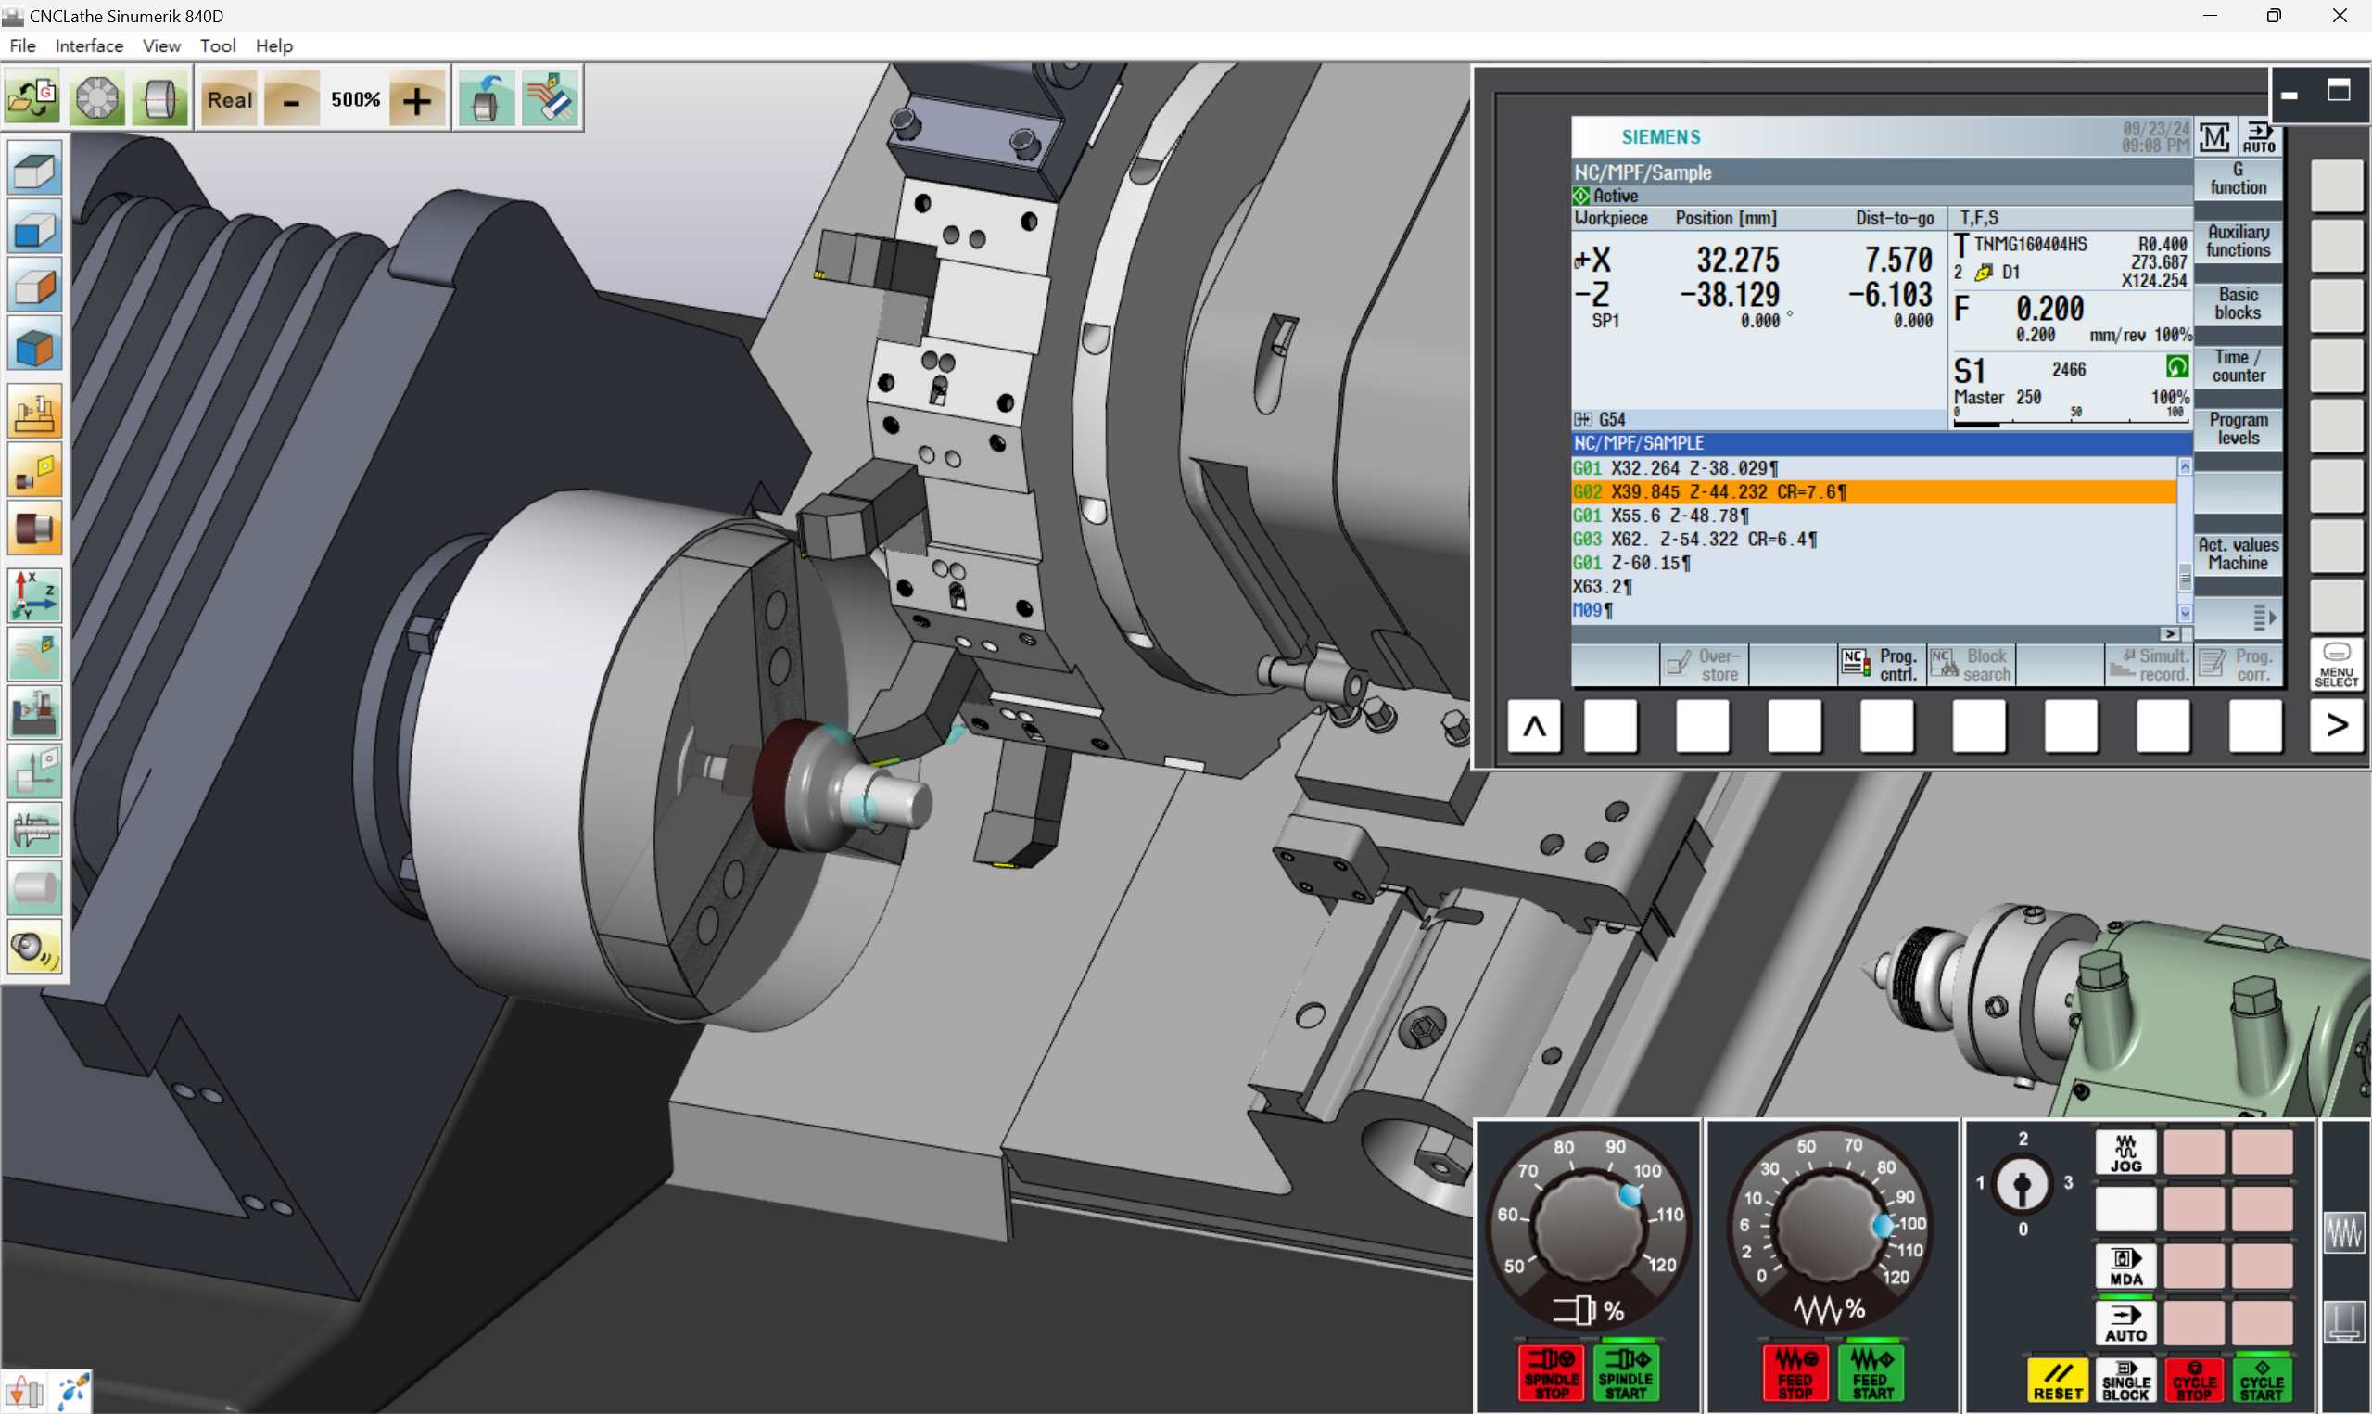Screen dimensions: 2372x1414
Task: Select MDA operating mode
Action: coord(2125,1267)
